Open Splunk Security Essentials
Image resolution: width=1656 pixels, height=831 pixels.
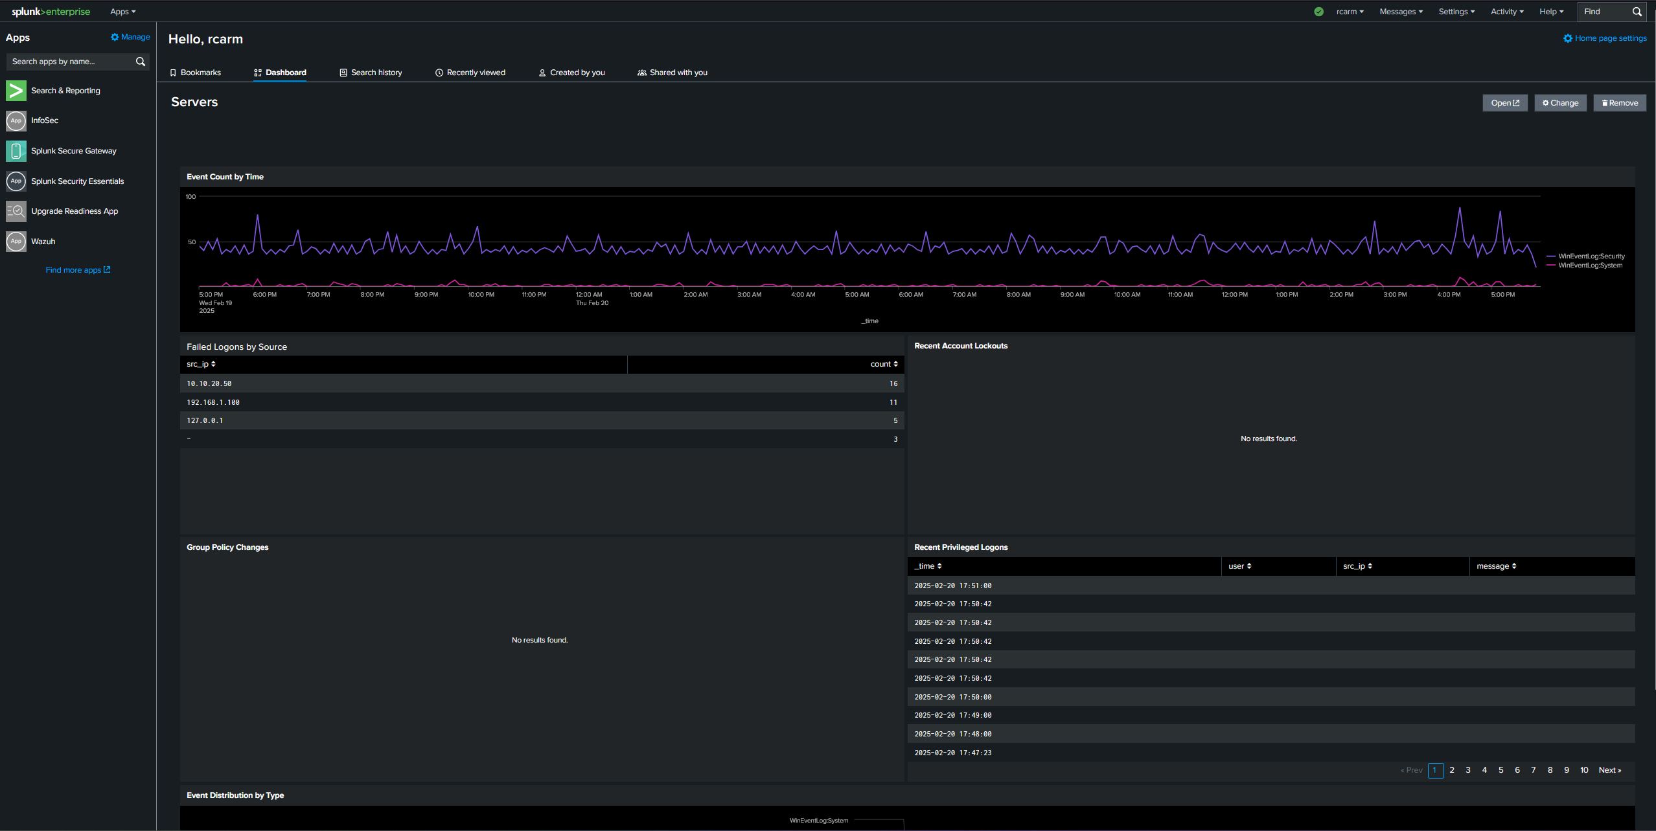pyautogui.click(x=77, y=181)
